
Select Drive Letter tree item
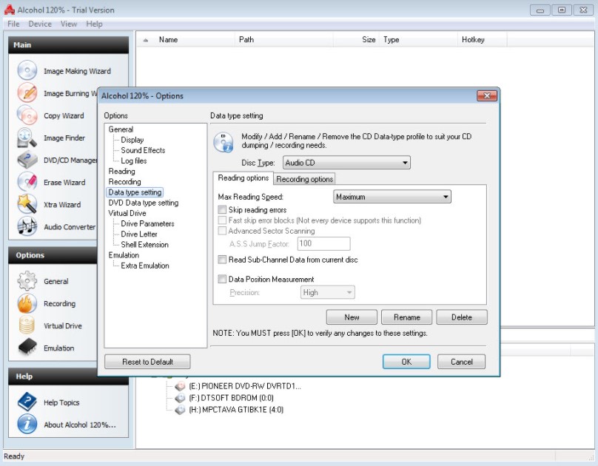click(x=139, y=234)
